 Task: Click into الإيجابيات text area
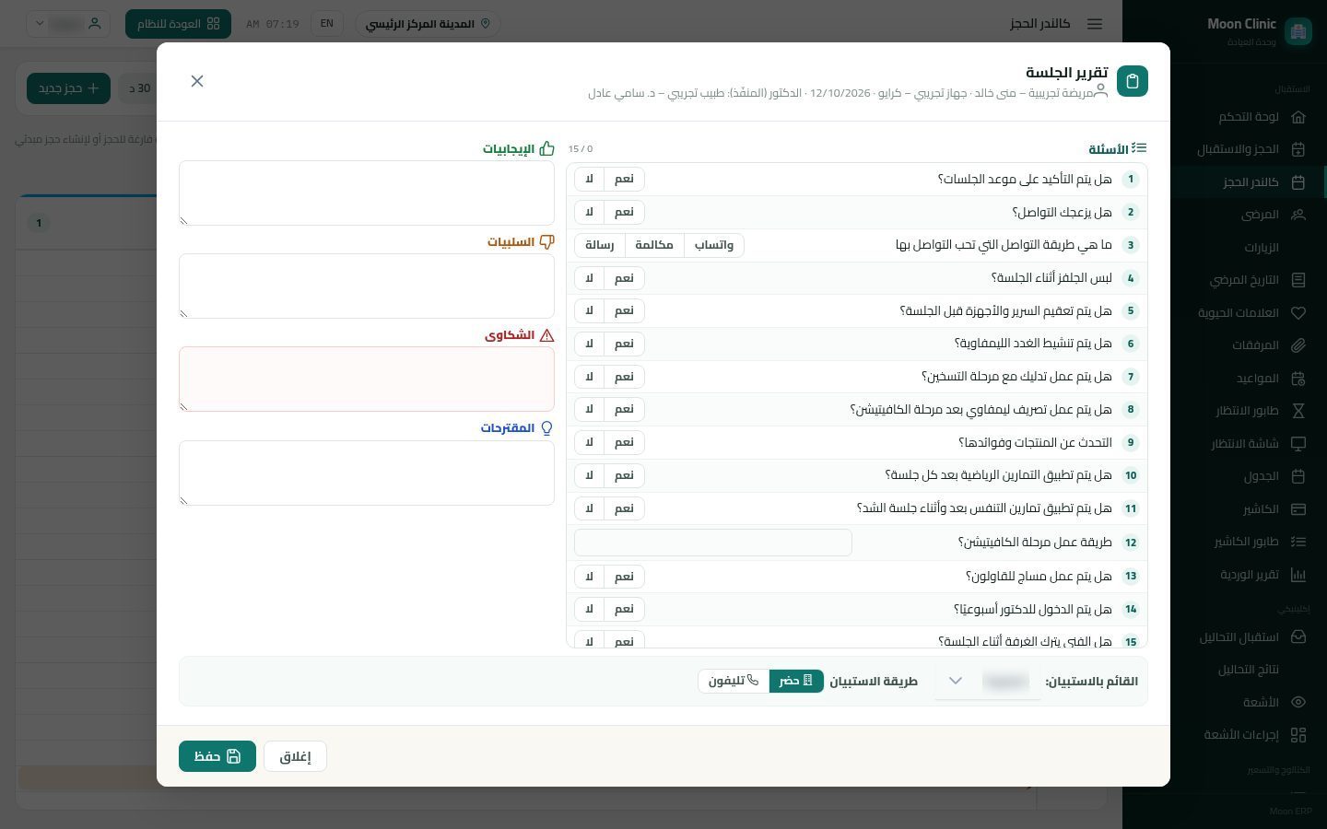(367, 193)
